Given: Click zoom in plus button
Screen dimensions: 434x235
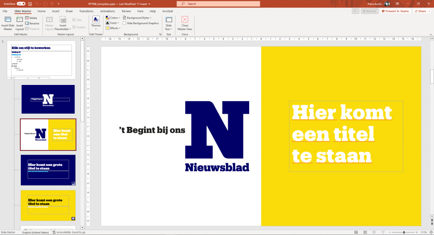Looking at the screenshot, I should pyautogui.click(x=417, y=232).
